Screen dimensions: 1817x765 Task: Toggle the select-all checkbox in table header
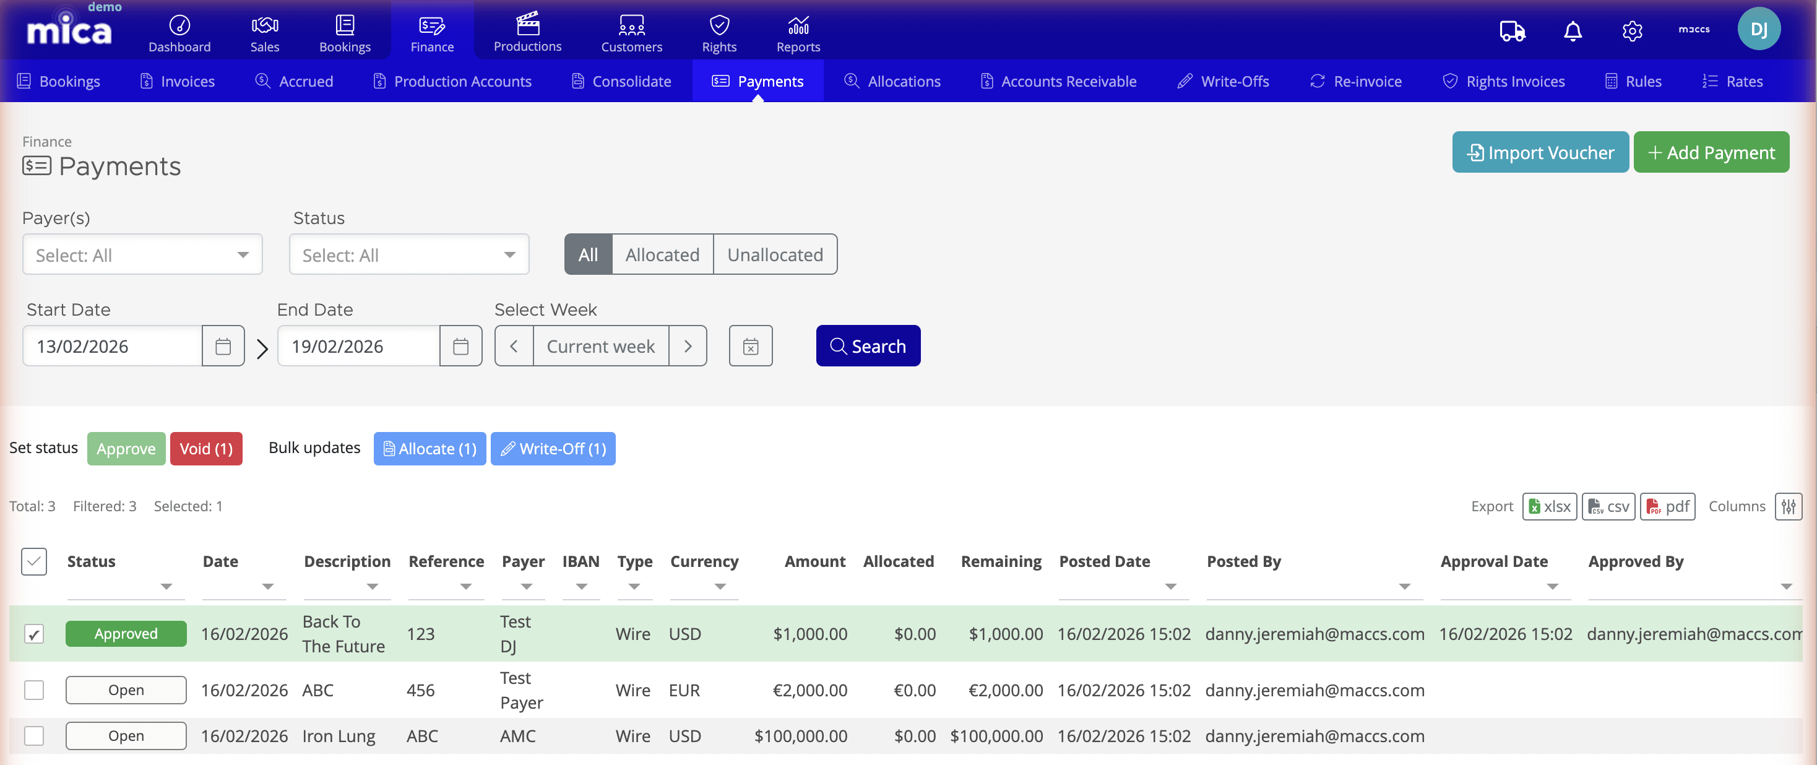coord(33,561)
